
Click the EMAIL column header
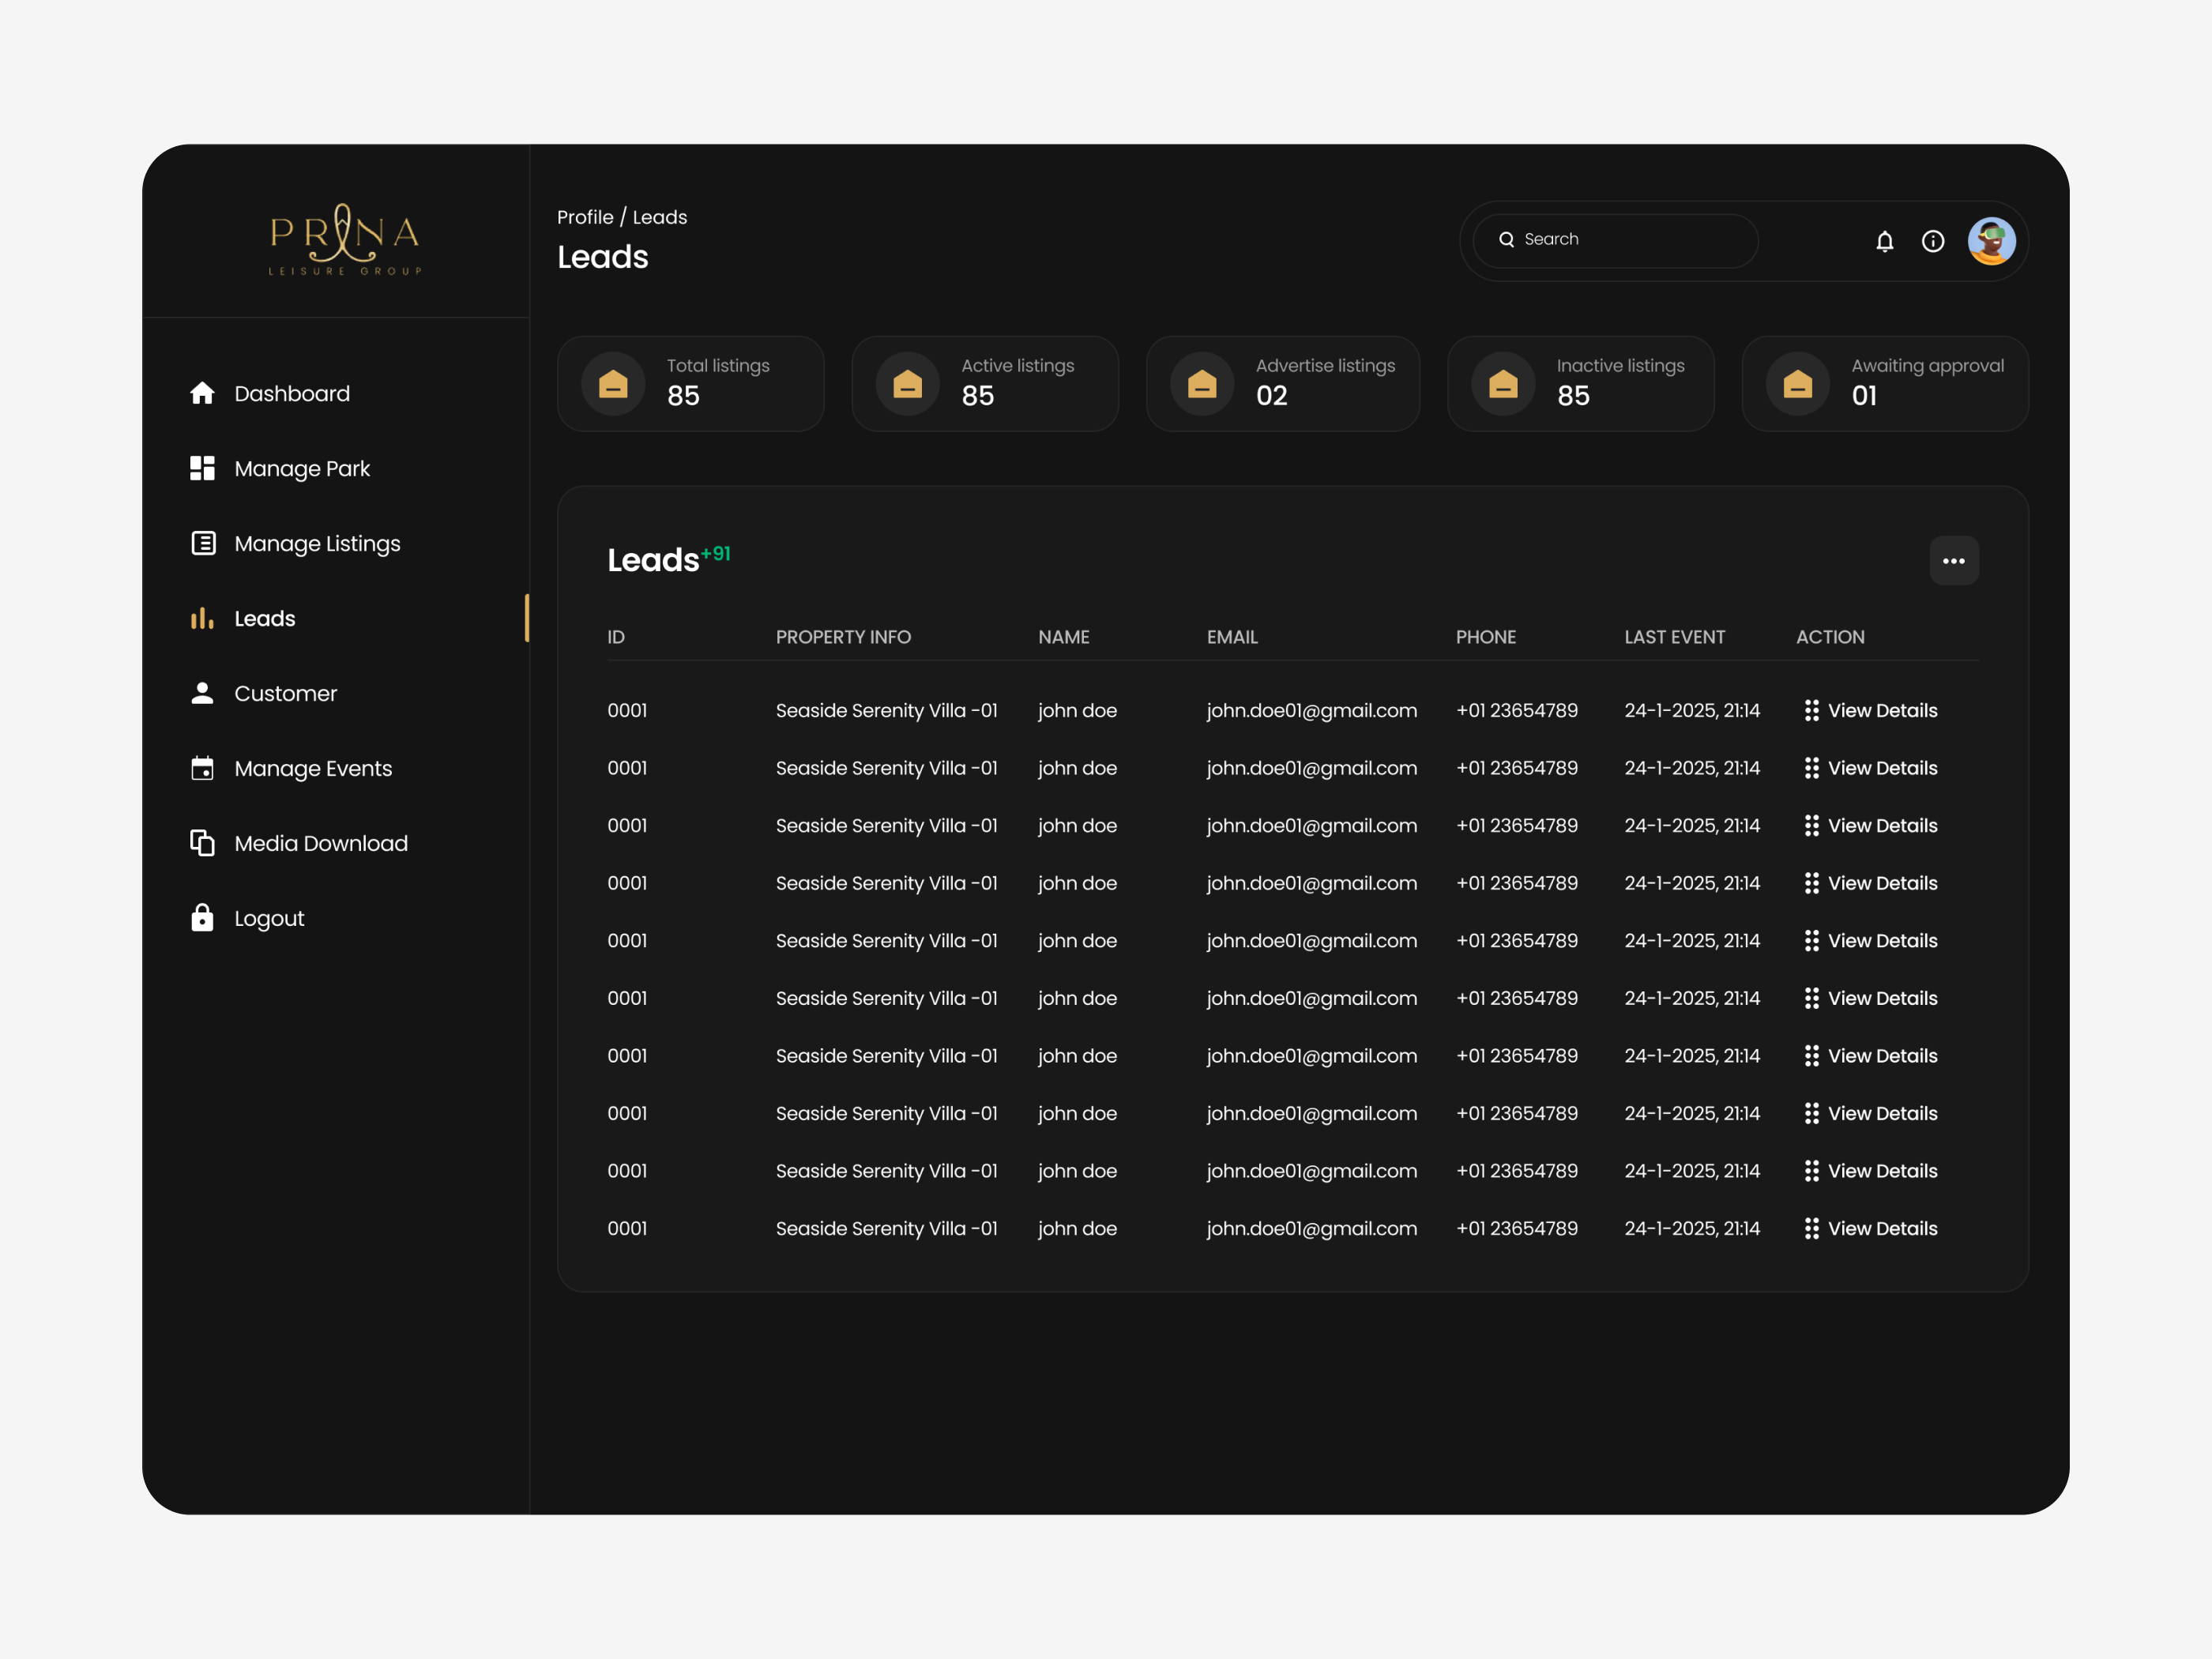tap(1232, 637)
